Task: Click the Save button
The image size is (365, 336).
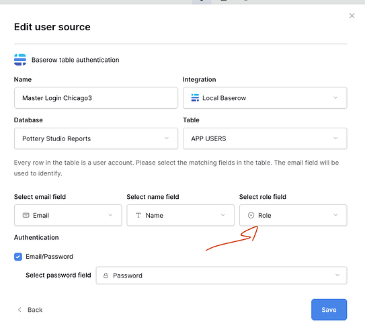Action: (329, 310)
